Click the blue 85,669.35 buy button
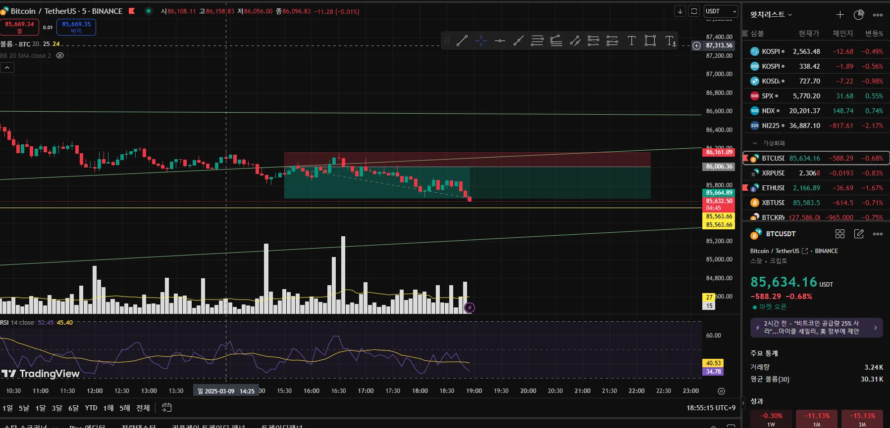This screenshot has width=890, height=428. tap(76, 27)
